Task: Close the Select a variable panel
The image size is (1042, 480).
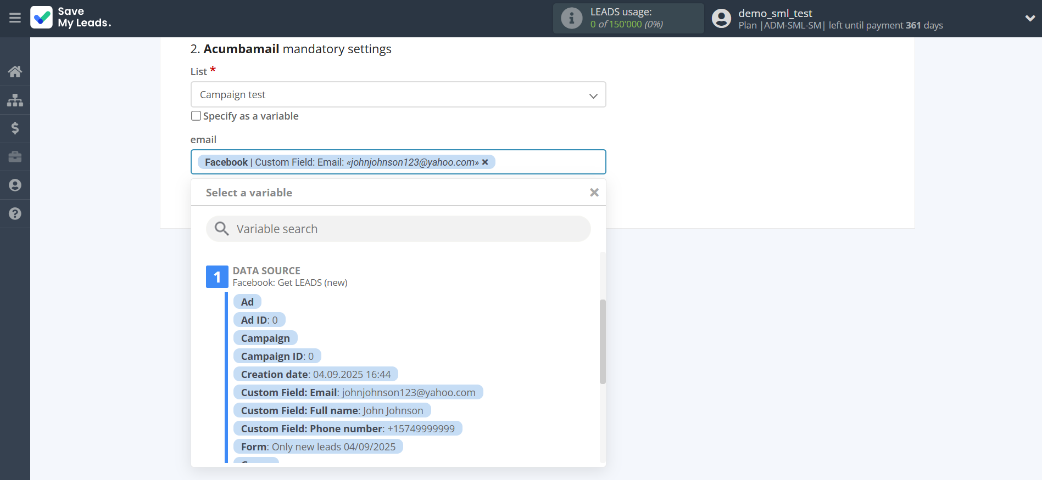Action: point(594,193)
